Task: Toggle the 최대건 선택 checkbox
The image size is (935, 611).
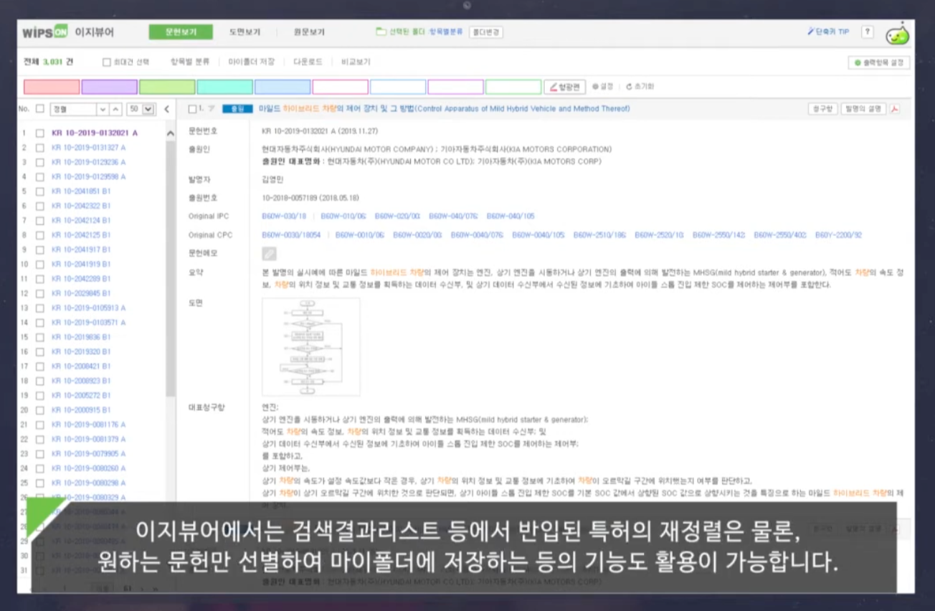Action: 107,62
